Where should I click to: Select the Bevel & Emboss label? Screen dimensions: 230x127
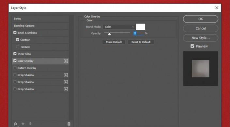point(27,33)
